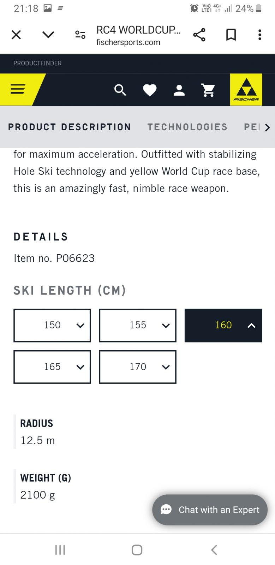Image resolution: width=275 pixels, height=565 pixels.
Task: Collapse the selected 160 cm length option
Action: coord(223,325)
